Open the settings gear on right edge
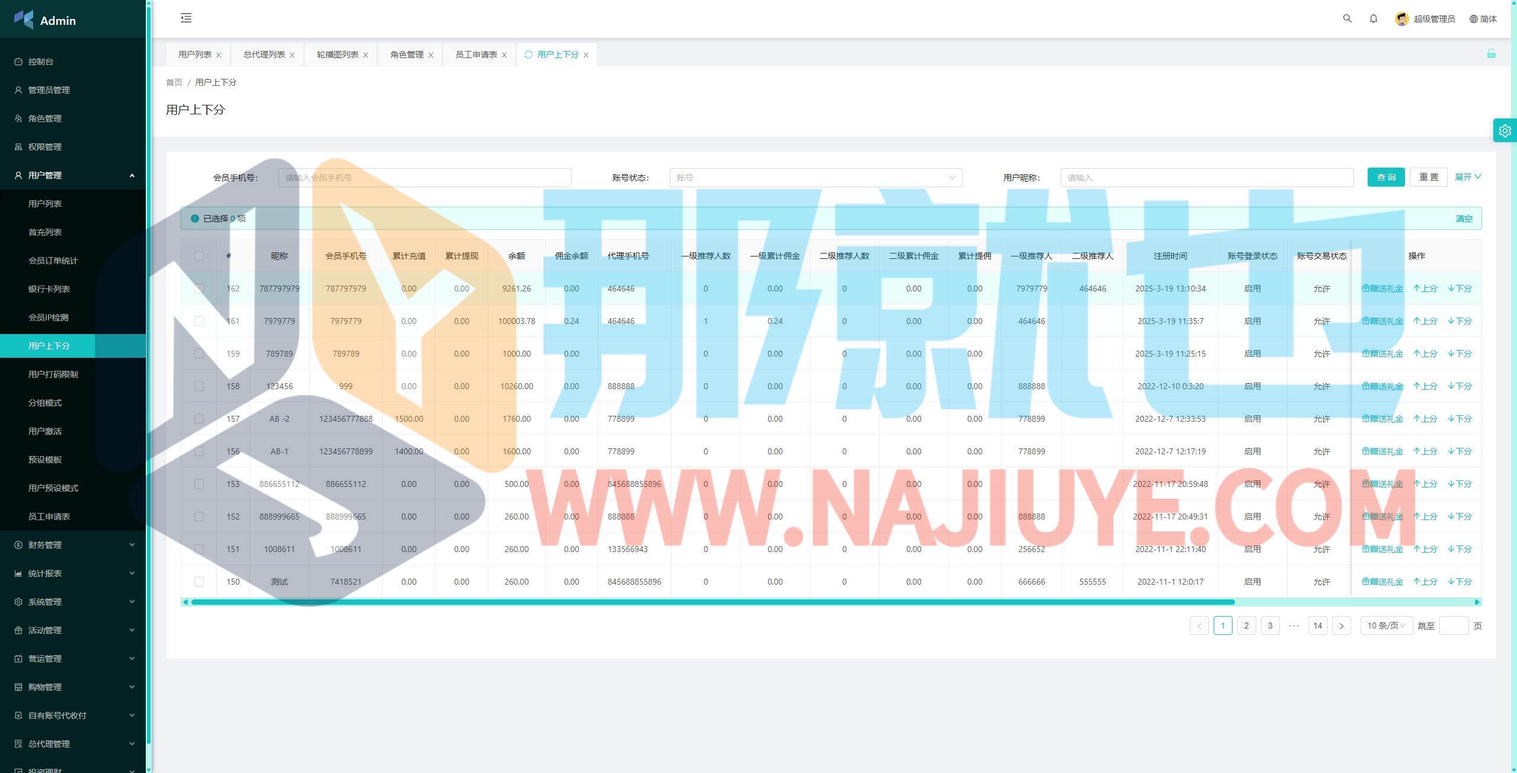This screenshot has height=773, width=1517. click(x=1505, y=131)
